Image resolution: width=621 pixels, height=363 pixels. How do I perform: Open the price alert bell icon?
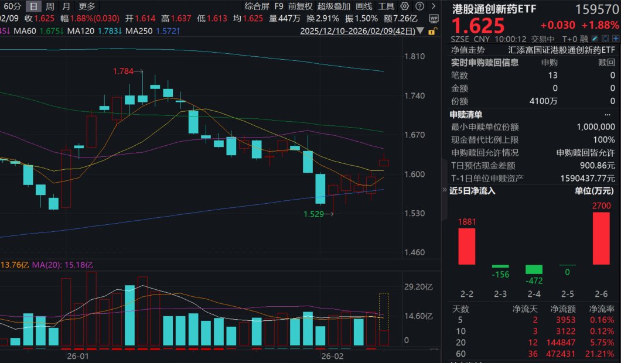point(605,39)
